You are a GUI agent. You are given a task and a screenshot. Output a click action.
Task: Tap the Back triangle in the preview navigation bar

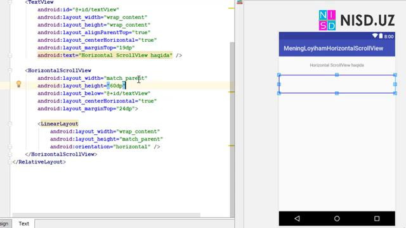point(297,218)
